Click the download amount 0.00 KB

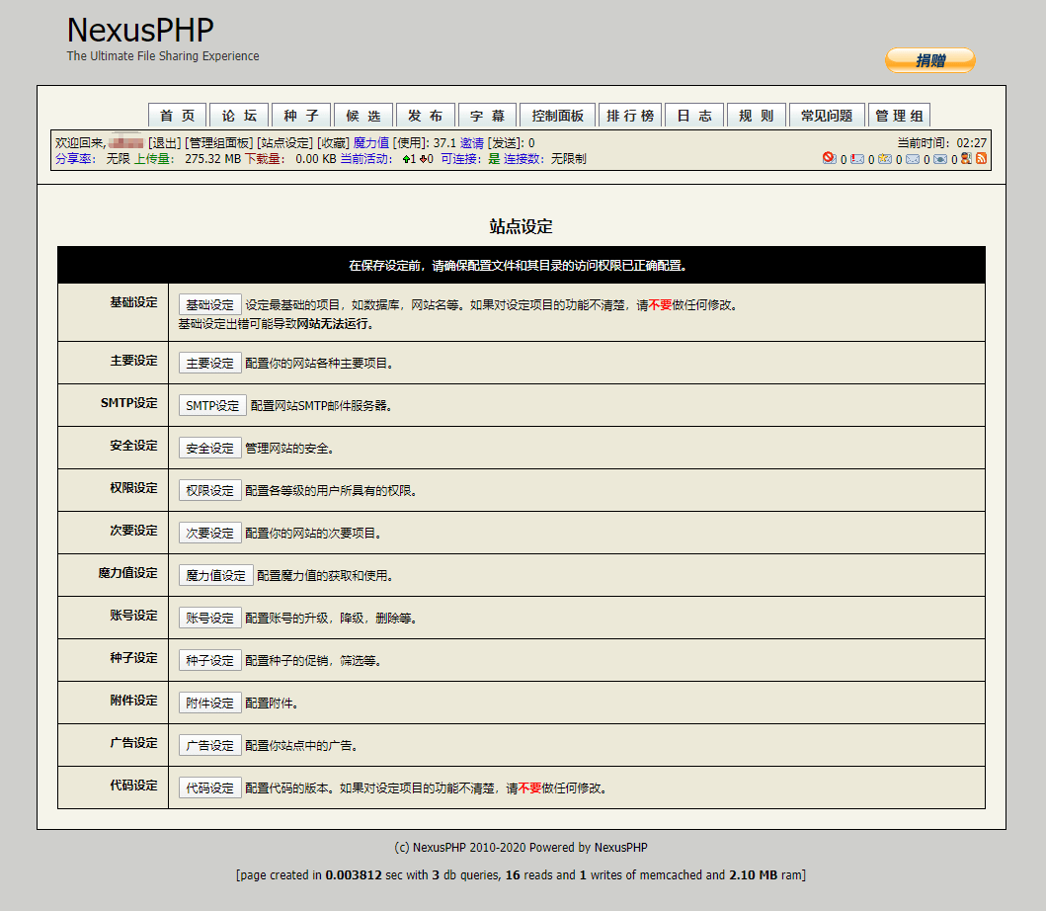click(315, 159)
